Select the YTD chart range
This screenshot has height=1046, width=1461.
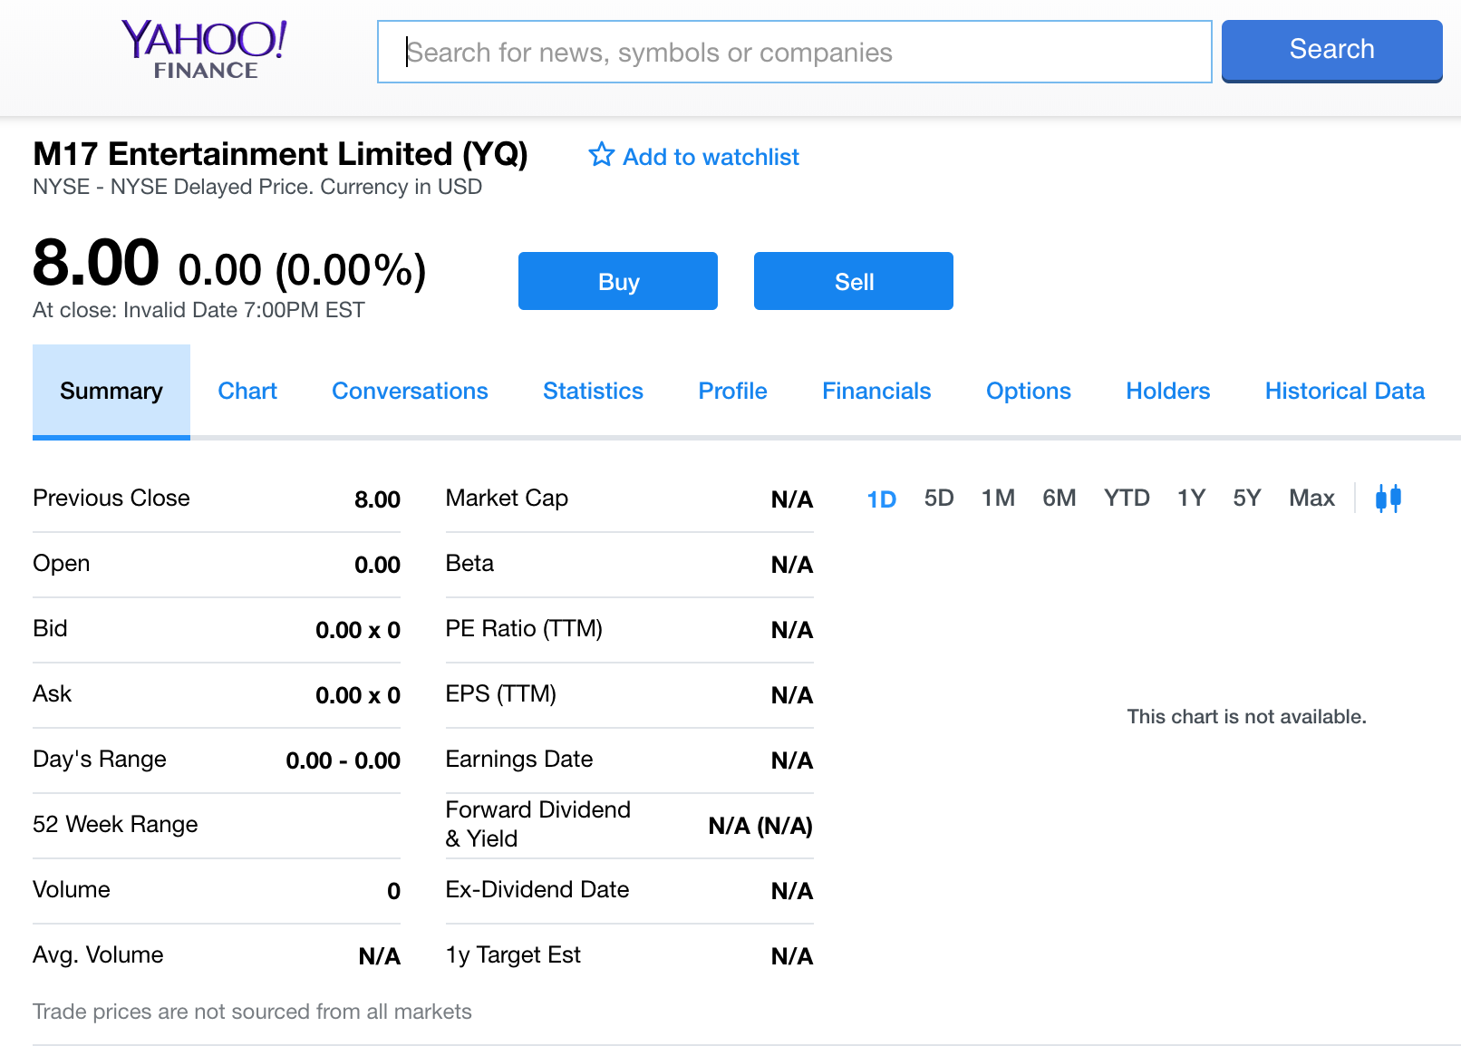[x=1127, y=498]
